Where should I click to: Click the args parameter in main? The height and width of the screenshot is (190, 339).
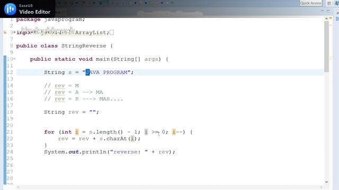[151, 59]
